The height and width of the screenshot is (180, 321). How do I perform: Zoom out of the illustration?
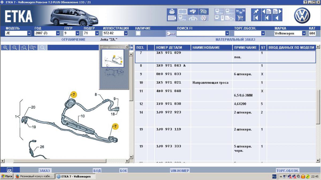coord(15,47)
